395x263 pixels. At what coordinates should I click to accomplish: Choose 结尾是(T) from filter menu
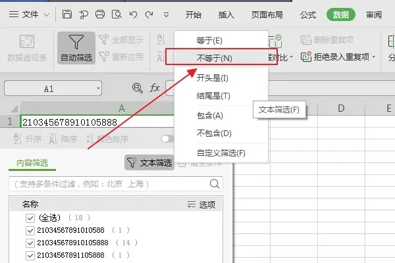pos(221,96)
